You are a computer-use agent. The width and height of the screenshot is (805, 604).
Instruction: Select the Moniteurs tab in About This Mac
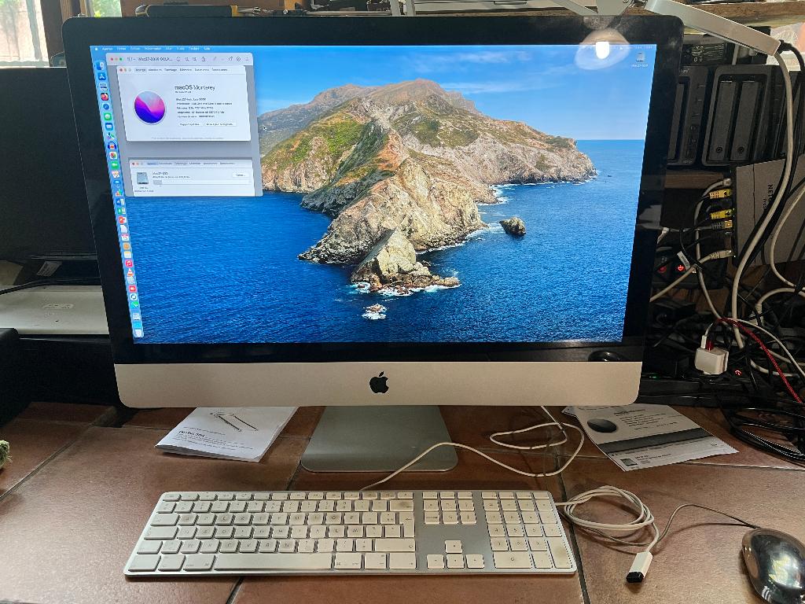[154, 70]
